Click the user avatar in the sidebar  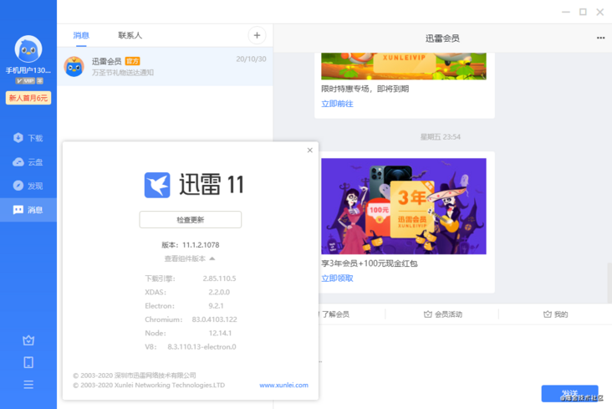pos(28,49)
